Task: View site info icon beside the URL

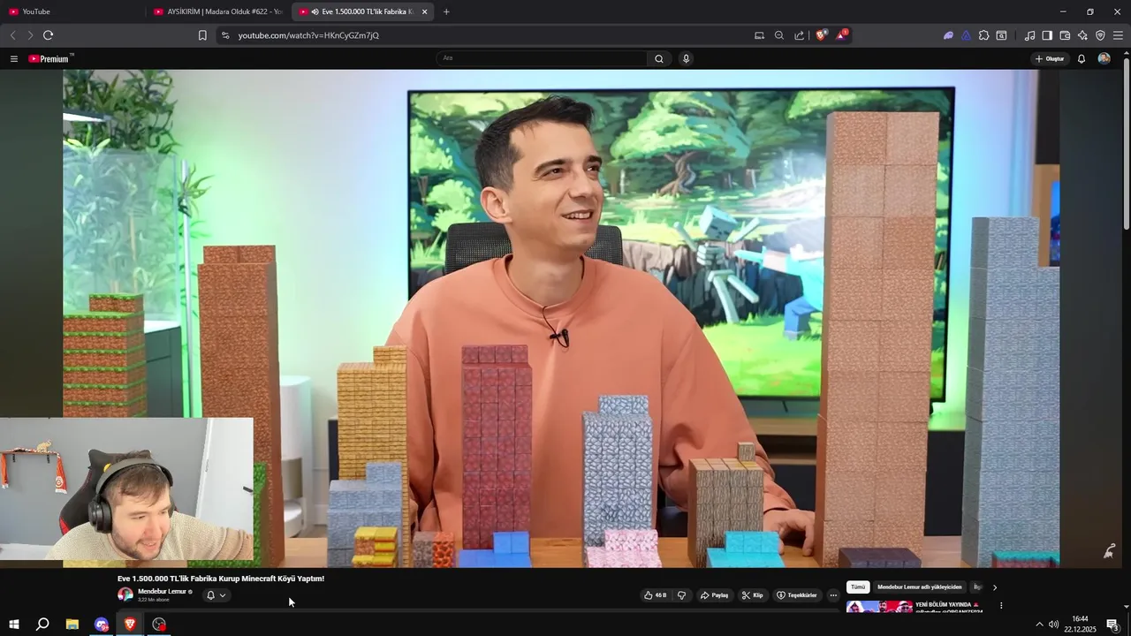Action: tap(224, 35)
